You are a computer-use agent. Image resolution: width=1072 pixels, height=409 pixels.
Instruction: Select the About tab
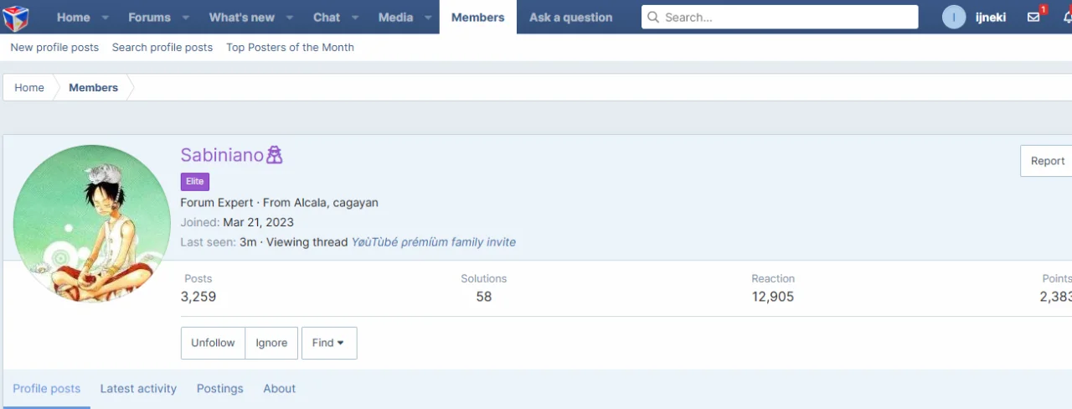point(280,388)
